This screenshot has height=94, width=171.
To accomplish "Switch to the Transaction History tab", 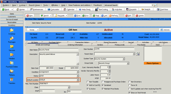I will (x=82, y=42).
